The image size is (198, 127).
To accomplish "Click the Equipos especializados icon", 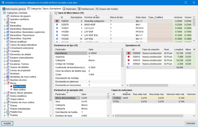I will 8,58.
